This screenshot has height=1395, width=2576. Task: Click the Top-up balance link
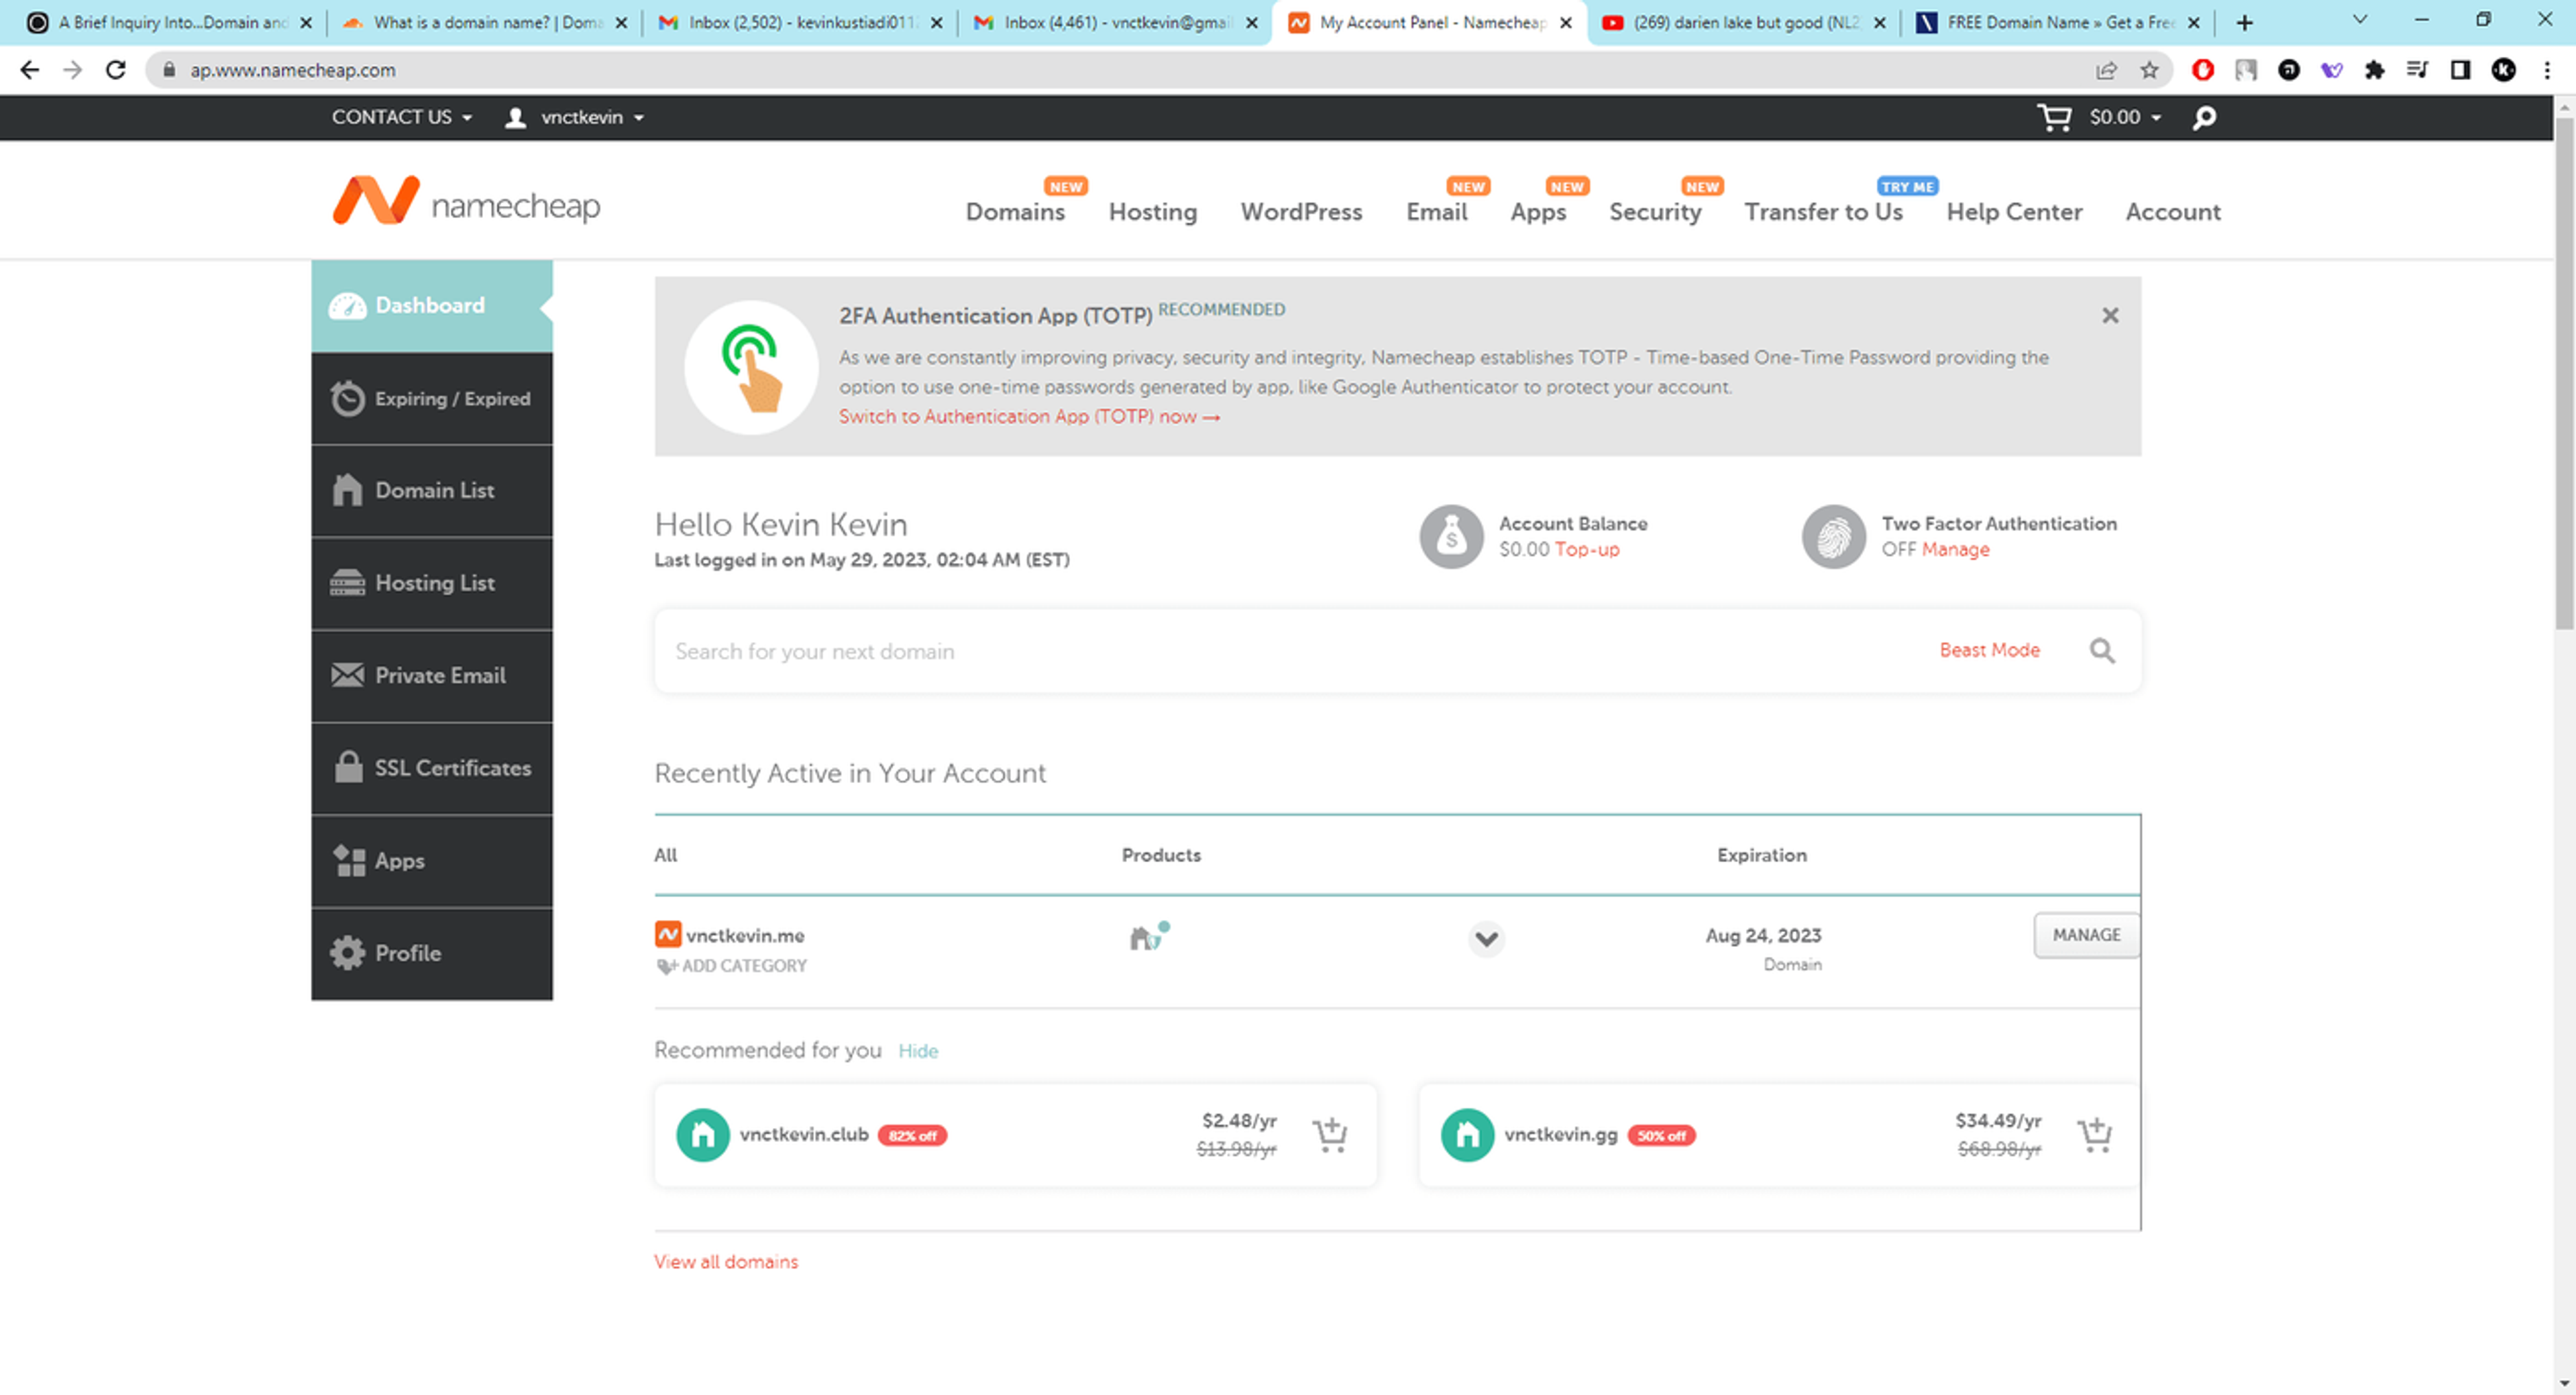pos(1587,549)
